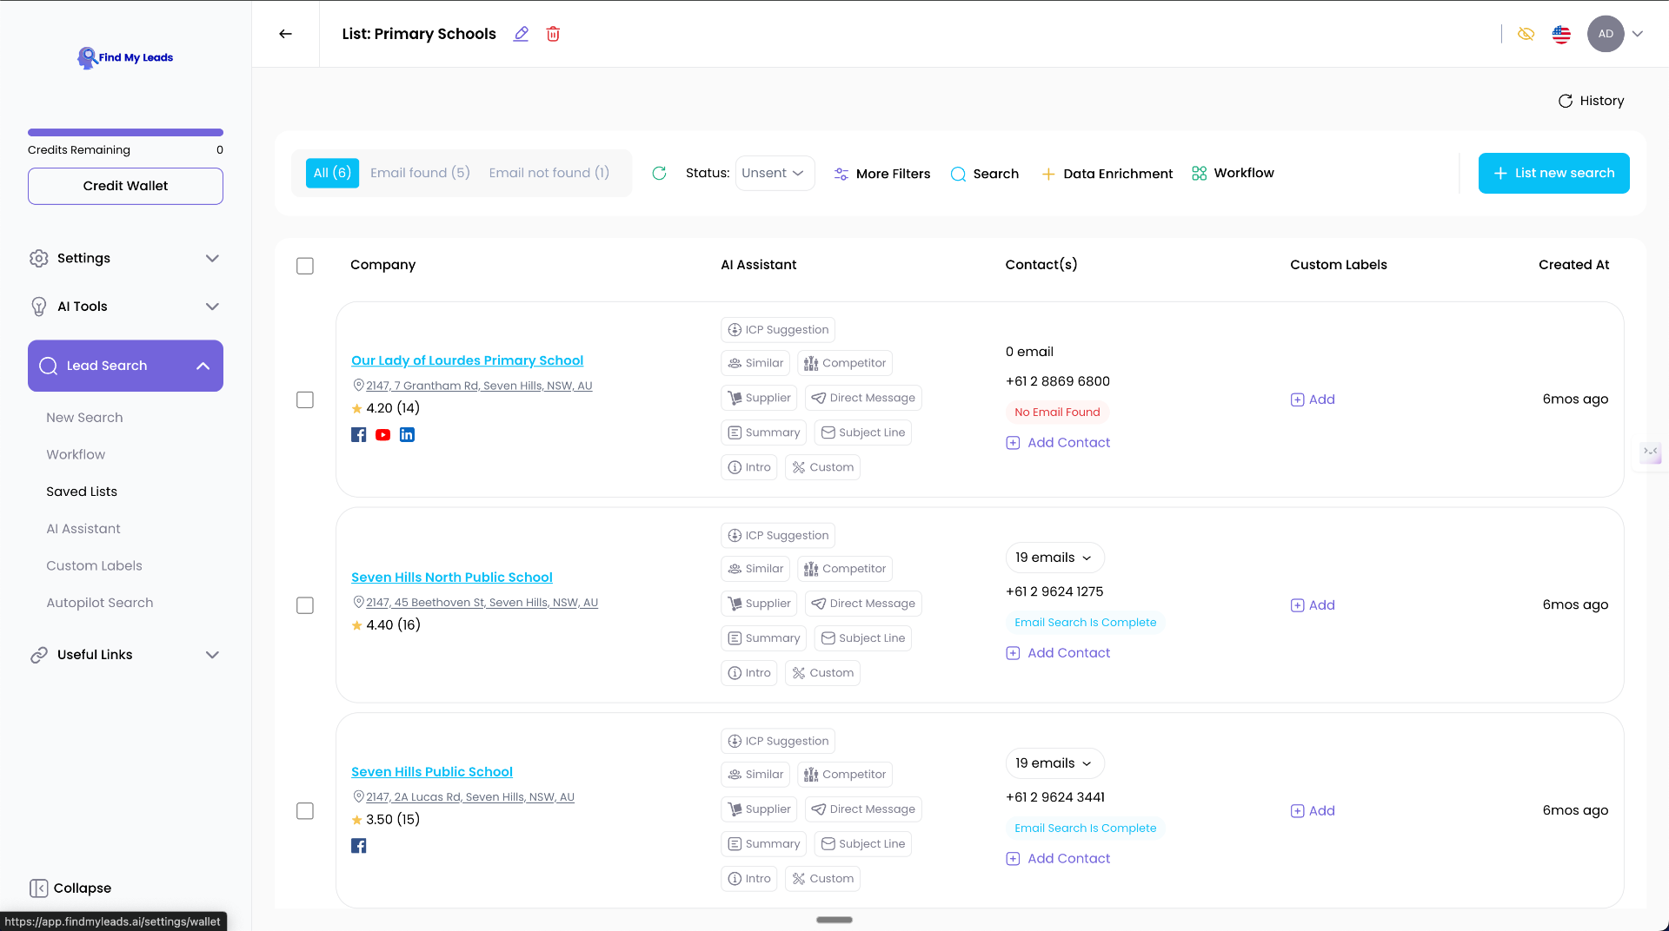The height and width of the screenshot is (931, 1669).
Task: Add custom label for Our Lady of Lourdes
Action: click(x=1313, y=399)
